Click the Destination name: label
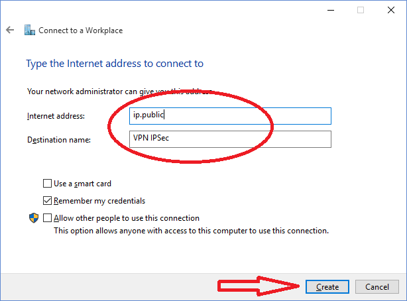 [59, 140]
